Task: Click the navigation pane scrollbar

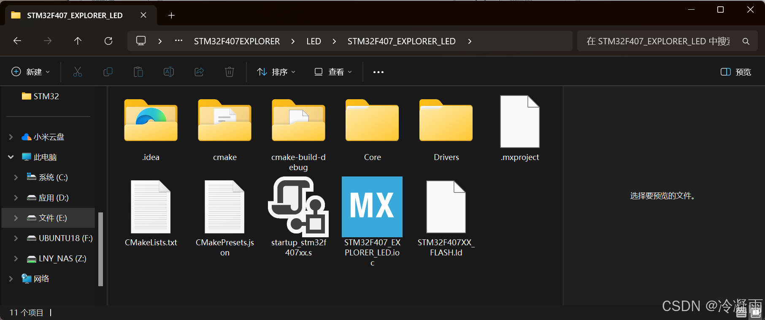Action: (100, 249)
